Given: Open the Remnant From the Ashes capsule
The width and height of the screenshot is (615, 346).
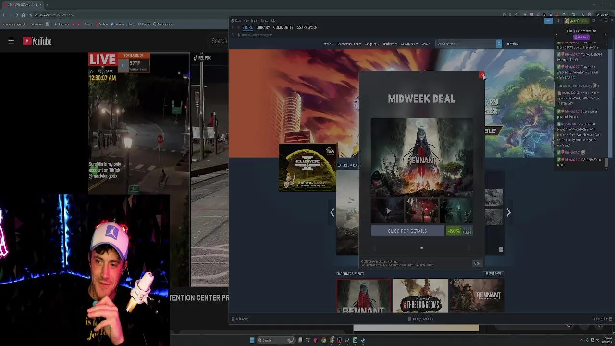Looking at the screenshot, I should coord(477,296).
